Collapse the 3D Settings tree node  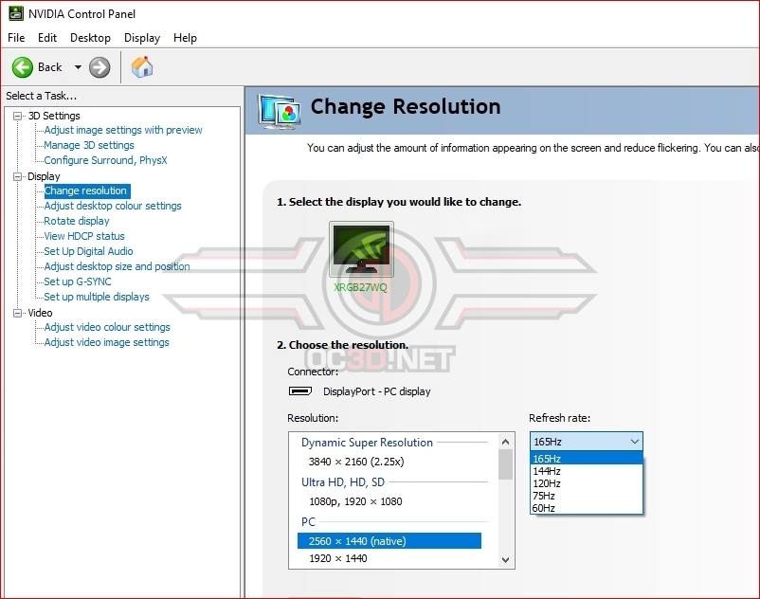coord(17,116)
